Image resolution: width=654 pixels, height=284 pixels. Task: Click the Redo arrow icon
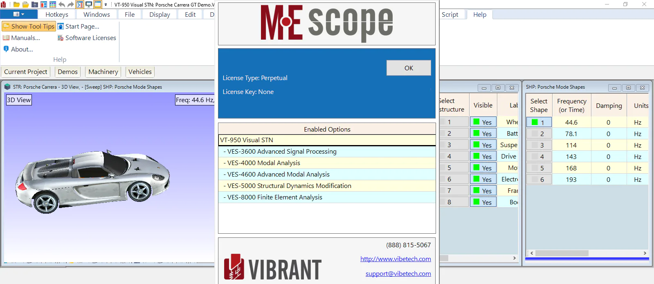[x=70, y=4]
